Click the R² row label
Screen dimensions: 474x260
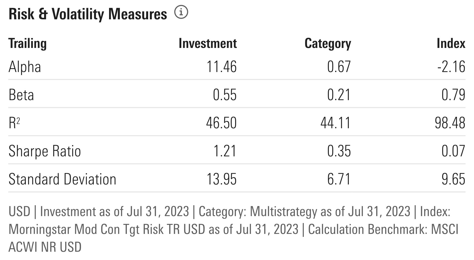[14, 123]
